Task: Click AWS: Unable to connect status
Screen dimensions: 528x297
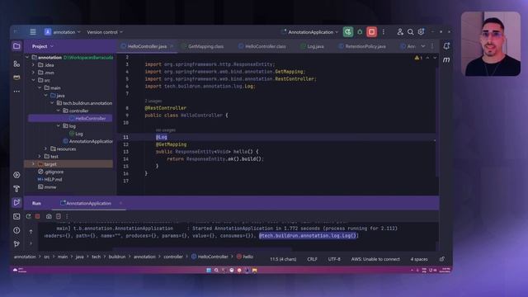Action: point(375,259)
